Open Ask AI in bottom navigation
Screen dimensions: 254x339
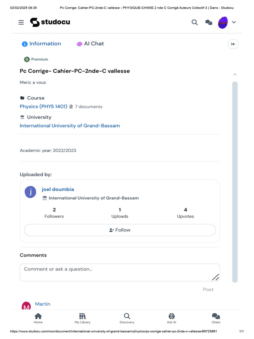(x=171, y=318)
